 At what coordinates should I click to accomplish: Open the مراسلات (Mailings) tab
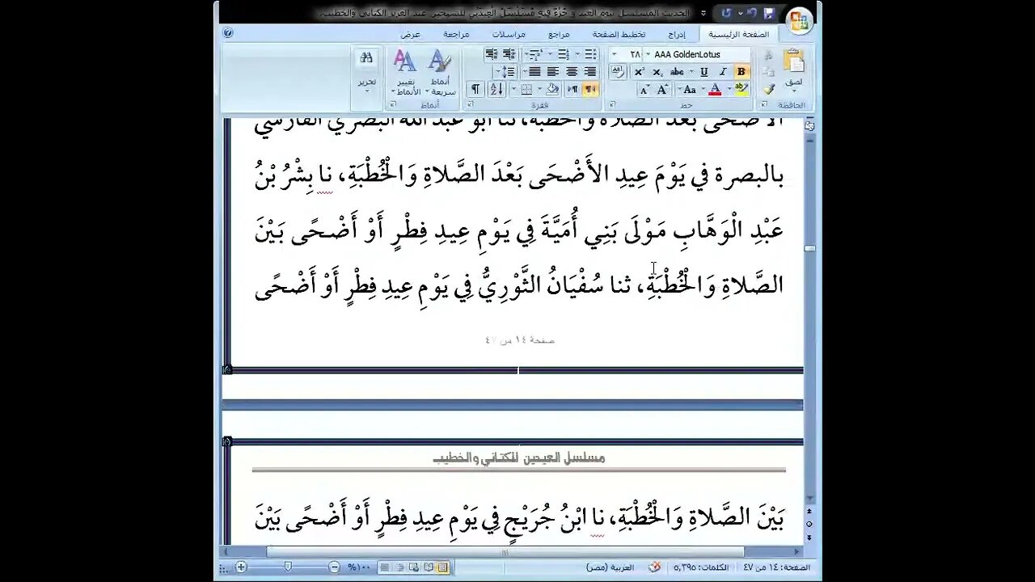coord(509,34)
